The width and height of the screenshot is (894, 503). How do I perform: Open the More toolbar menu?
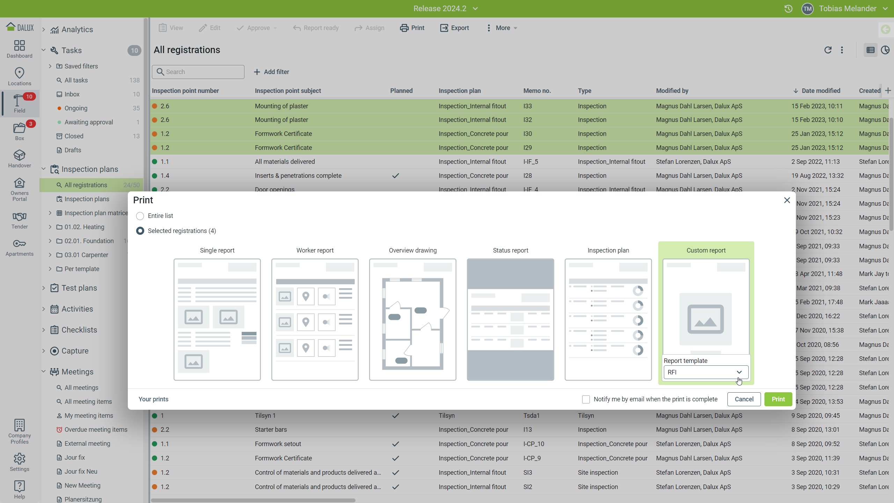click(501, 28)
